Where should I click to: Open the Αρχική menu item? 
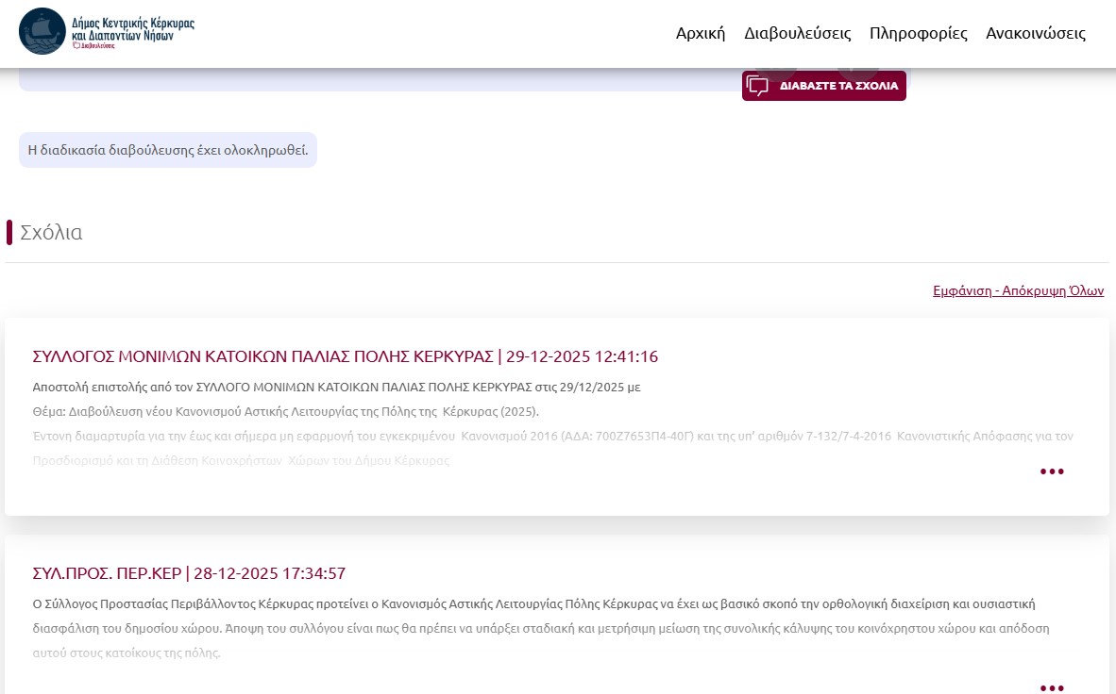701,33
